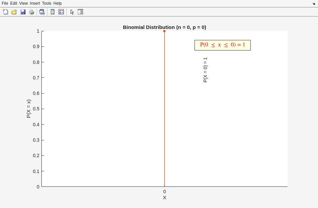This screenshot has height=208, width=318.
Task: Open the Property Inspector panel icon
Action: pos(80,12)
